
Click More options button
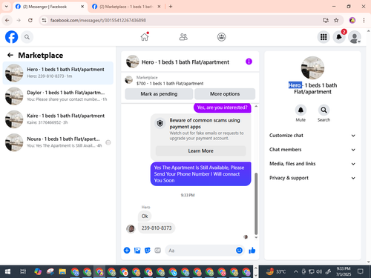(x=225, y=94)
